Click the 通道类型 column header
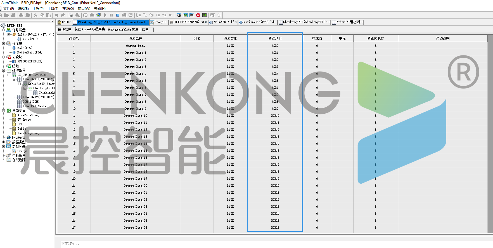 pos(230,38)
